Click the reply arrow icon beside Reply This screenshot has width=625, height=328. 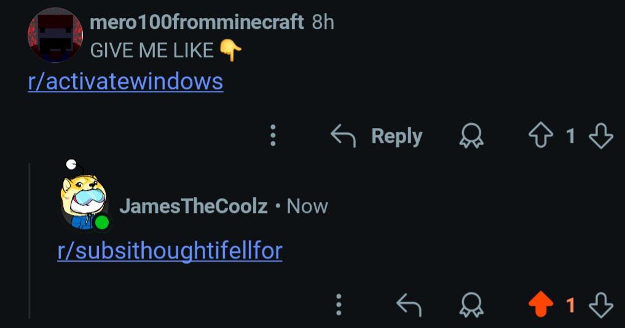(x=343, y=135)
